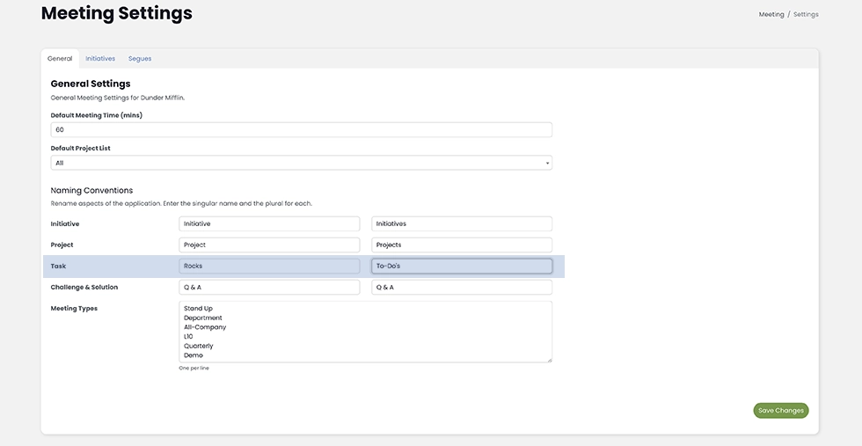Grab the Meeting Types textarea resize handle
The width and height of the screenshot is (862, 446).
click(549, 359)
